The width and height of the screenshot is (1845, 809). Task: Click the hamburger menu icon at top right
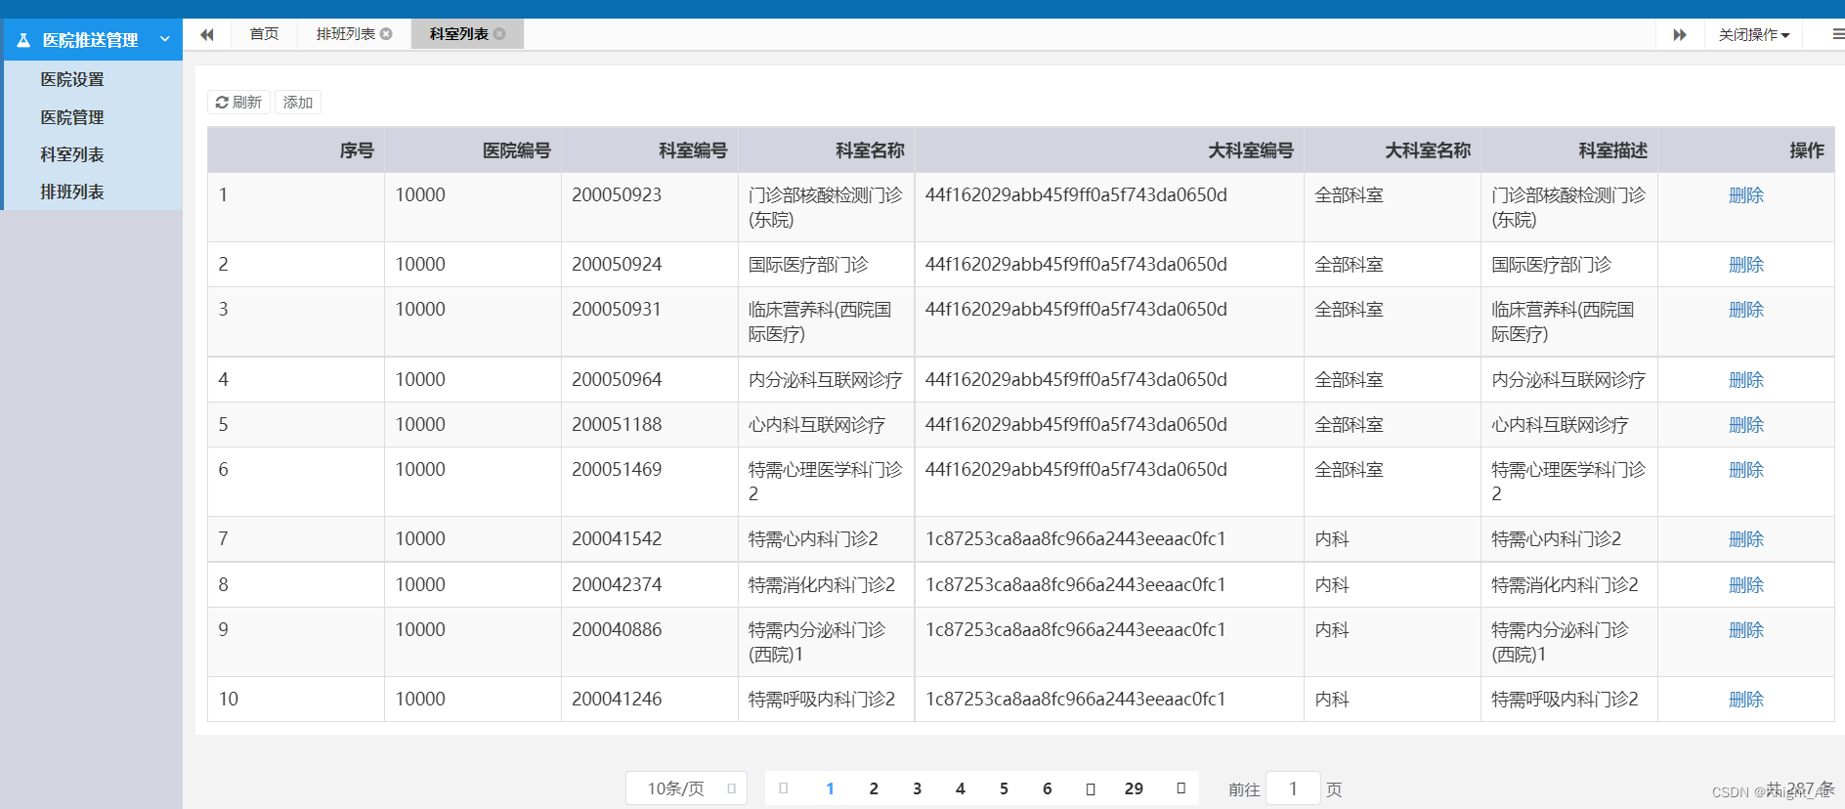coord(1837,34)
